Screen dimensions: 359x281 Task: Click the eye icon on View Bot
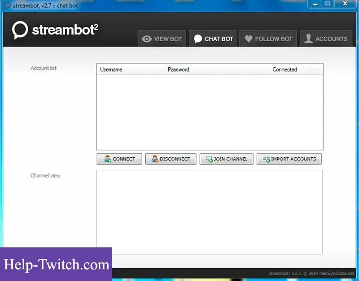point(147,39)
